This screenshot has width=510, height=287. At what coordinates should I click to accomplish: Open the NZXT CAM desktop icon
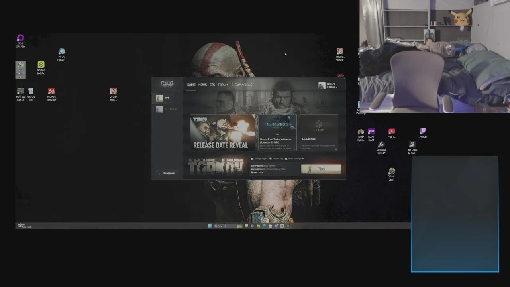tap(371, 135)
